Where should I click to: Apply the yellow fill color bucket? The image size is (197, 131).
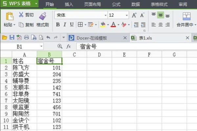[x=103, y=25]
